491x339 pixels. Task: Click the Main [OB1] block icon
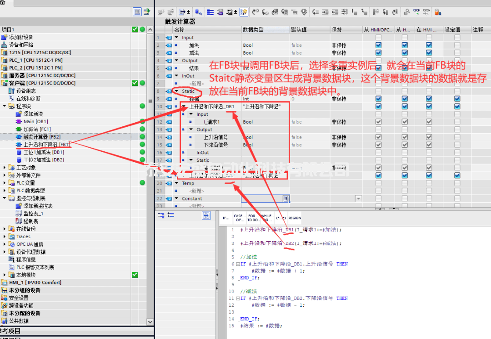pos(19,122)
